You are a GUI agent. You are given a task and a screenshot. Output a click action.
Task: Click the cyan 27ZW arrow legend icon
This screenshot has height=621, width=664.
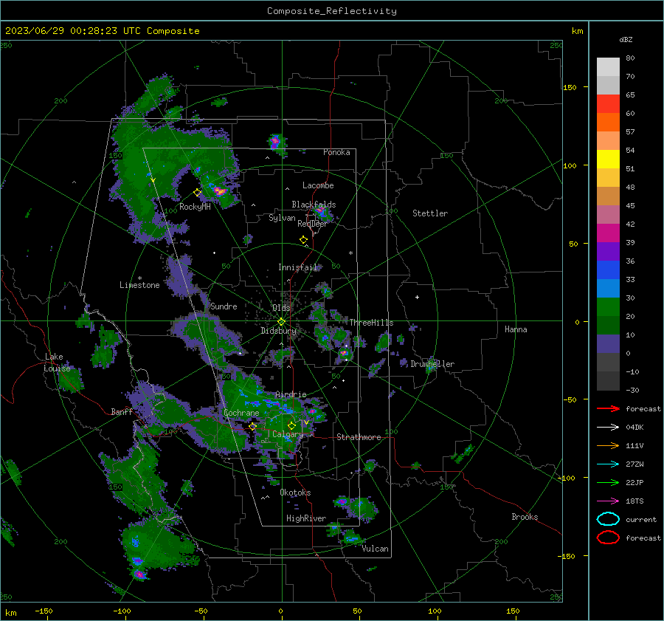608,464
